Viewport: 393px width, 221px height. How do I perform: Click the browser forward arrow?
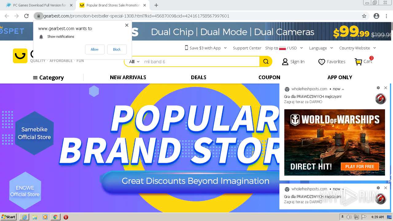[x=17, y=16]
